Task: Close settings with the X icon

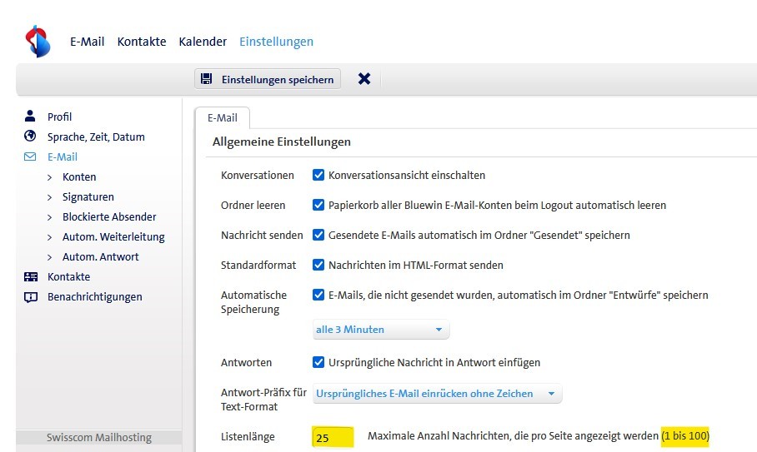Action: point(363,79)
